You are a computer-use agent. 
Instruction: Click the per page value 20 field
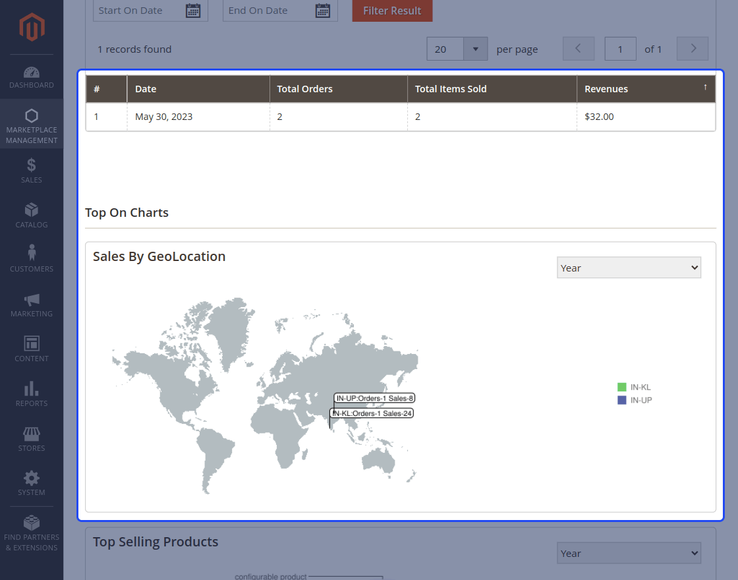pos(445,49)
